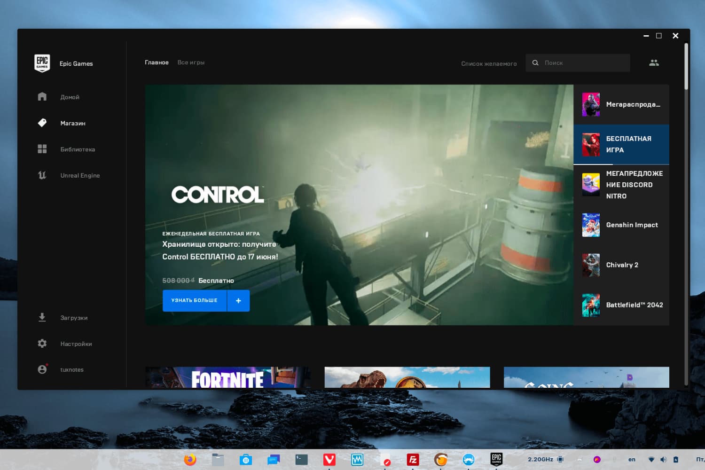Open the Going banner card
This screenshot has width=705, height=470.
(x=586, y=377)
